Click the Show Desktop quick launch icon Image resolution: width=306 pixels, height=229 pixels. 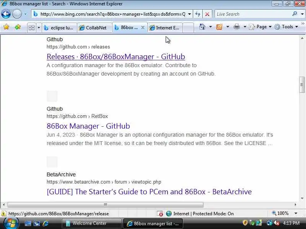[28, 223]
